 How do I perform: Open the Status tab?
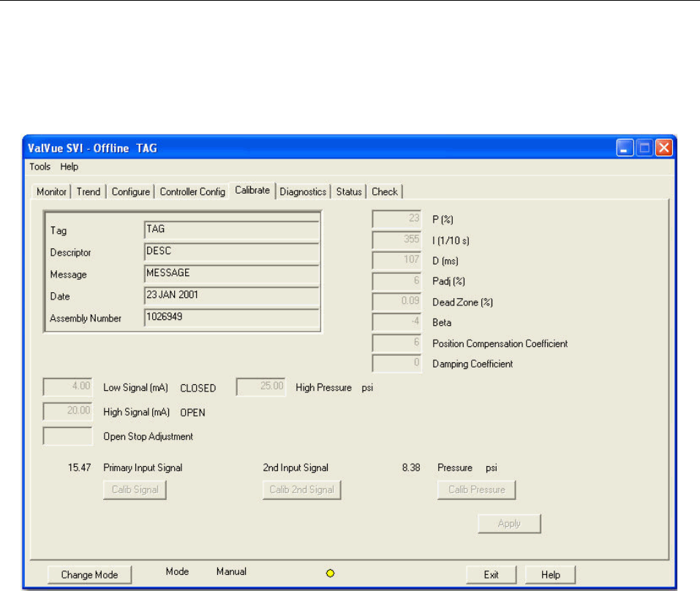click(x=349, y=192)
